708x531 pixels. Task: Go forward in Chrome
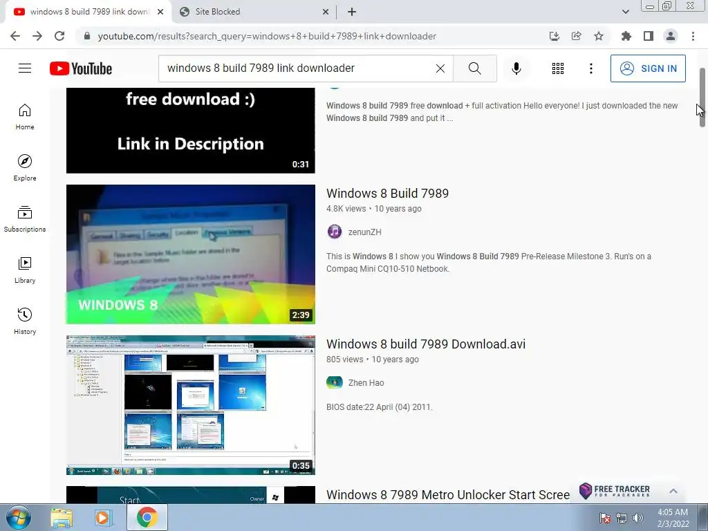pyautogui.click(x=37, y=36)
